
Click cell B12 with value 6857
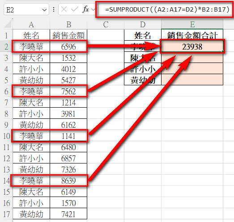click(68, 158)
